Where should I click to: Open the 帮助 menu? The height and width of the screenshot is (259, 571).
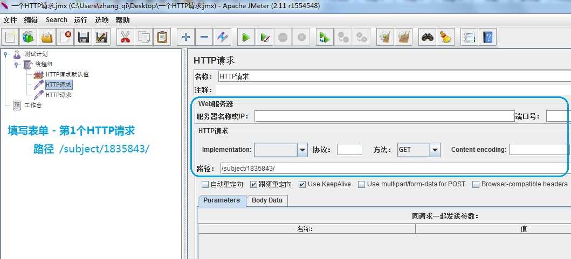(123, 20)
